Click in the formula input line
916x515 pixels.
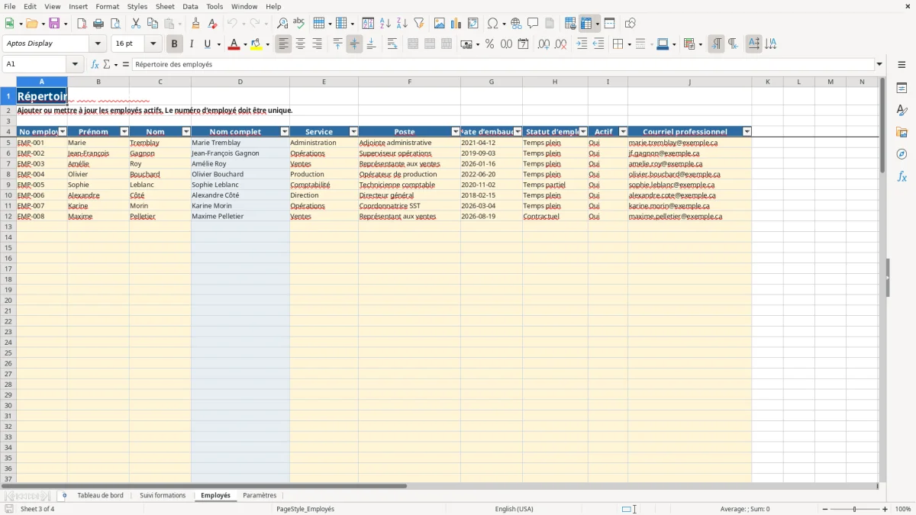tap(502, 64)
